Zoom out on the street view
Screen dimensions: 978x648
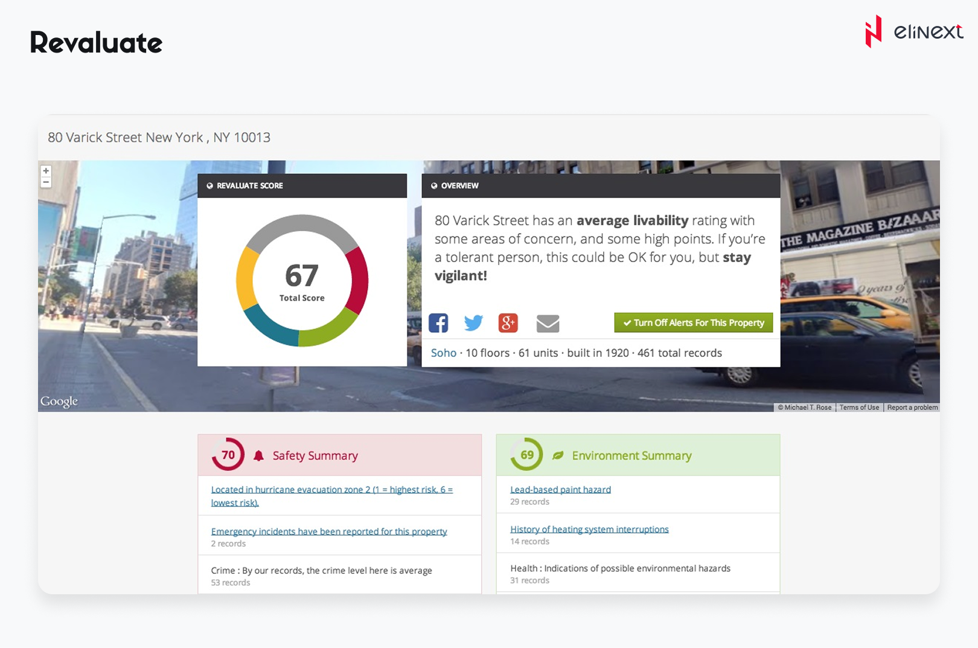[46, 182]
